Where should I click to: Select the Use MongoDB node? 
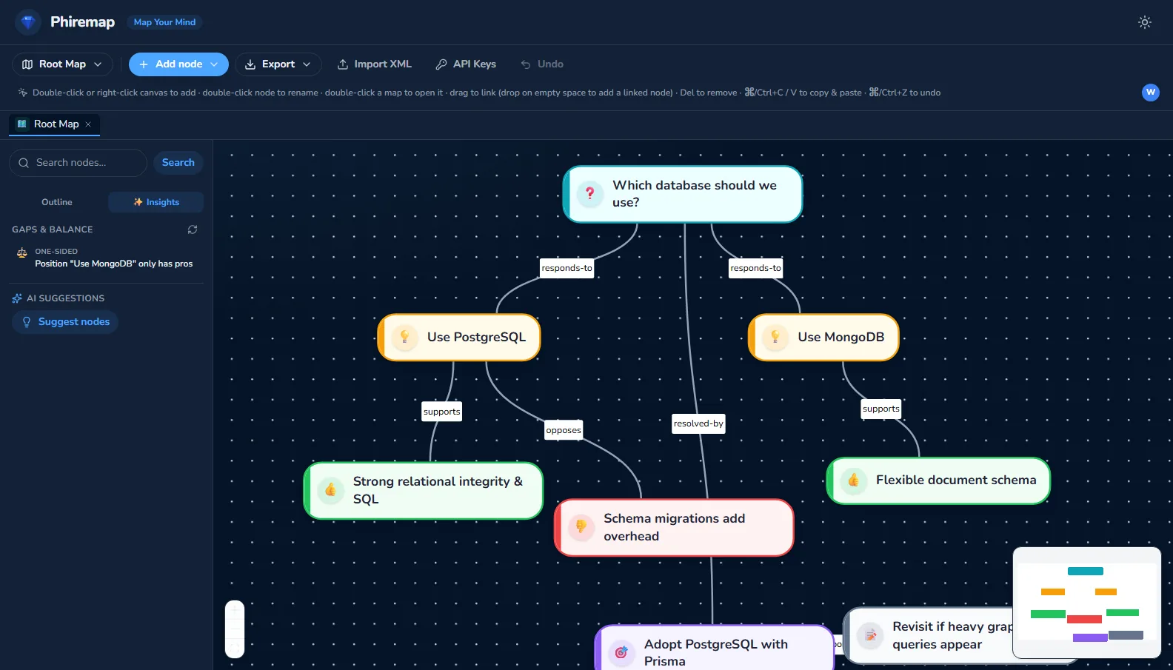coord(823,338)
